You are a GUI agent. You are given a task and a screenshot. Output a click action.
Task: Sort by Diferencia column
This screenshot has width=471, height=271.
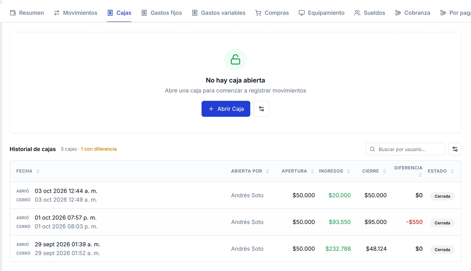[x=408, y=171]
